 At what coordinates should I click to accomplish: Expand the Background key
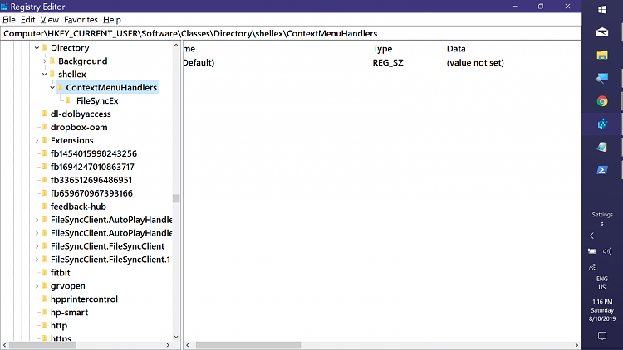[x=45, y=61]
